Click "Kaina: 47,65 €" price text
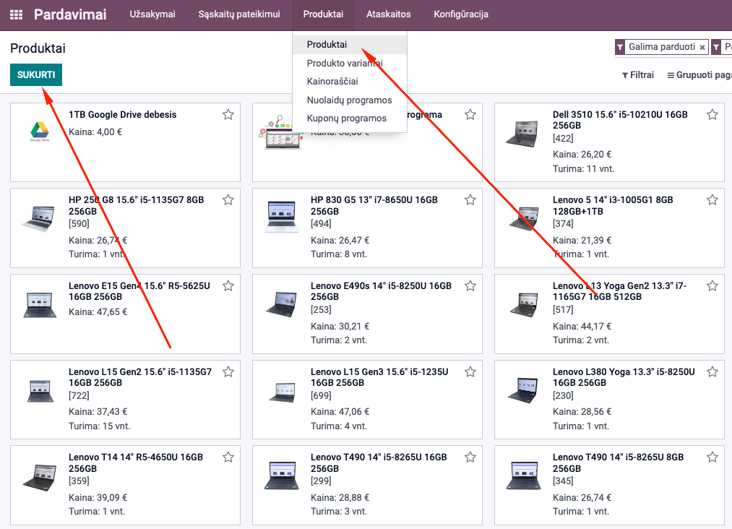This screenshot has width=732, height=529. (98, 311)
